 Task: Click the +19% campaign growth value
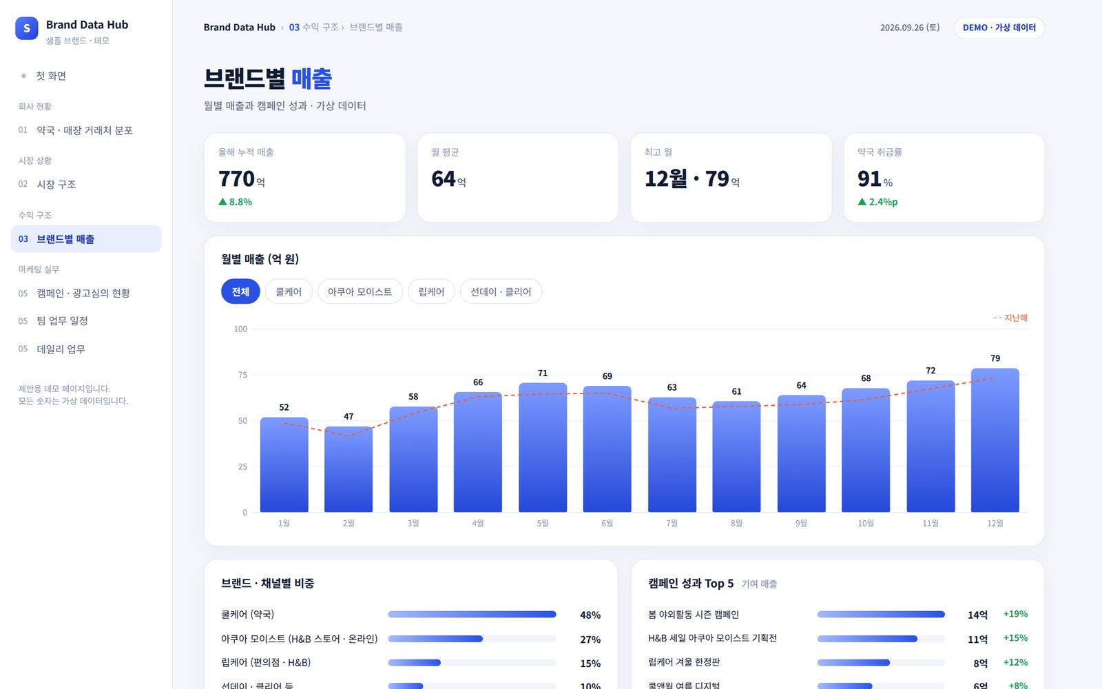pos(1015,614)
